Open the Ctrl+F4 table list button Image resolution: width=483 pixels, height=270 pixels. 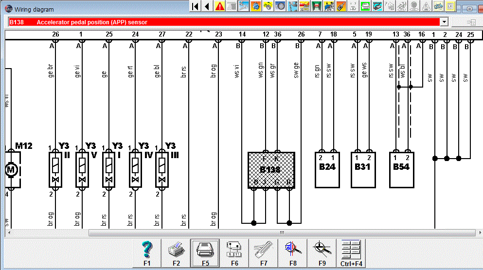(x=351, y=253)
